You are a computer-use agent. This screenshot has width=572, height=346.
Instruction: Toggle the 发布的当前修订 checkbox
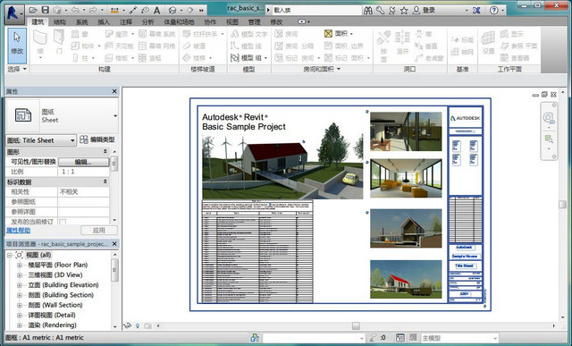63,222
